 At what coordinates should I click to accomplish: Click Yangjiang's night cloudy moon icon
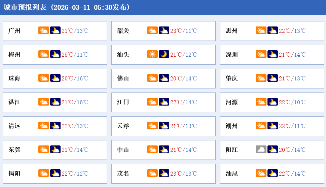tap(273, 150)
